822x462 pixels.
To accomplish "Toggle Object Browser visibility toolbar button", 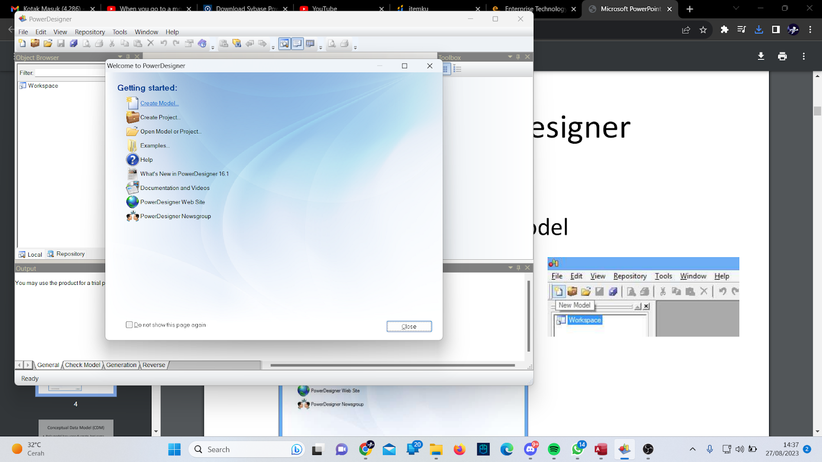I will click(284, 44).
